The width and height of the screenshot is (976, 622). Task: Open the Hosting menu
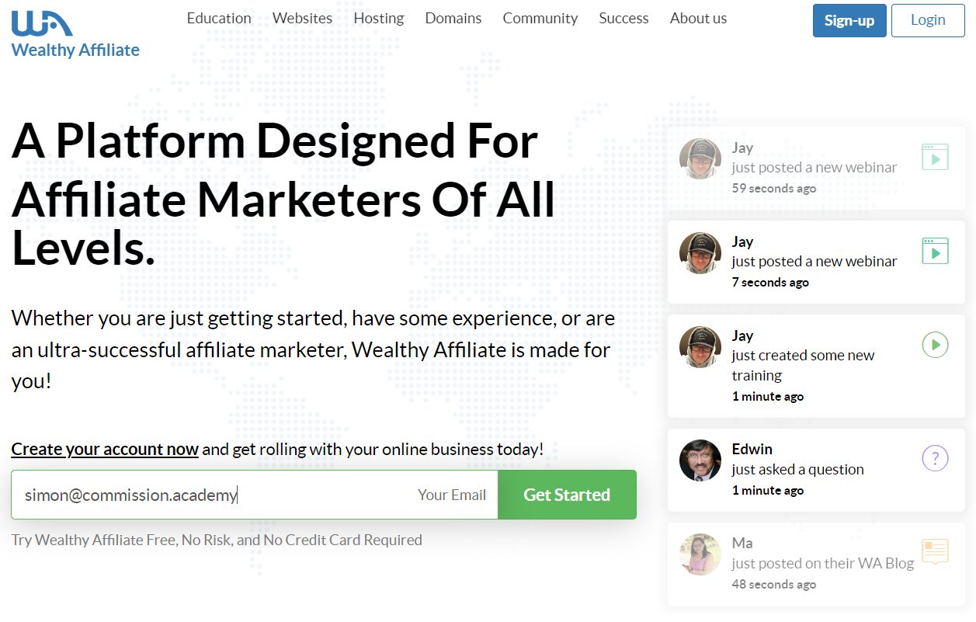(x=379, y=18)
